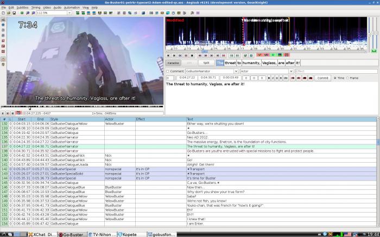Open the zoom level 112.5% dropdown
The width and height of the screenshot is (380, 237).
pyautogui.click(x=69, y=13)
